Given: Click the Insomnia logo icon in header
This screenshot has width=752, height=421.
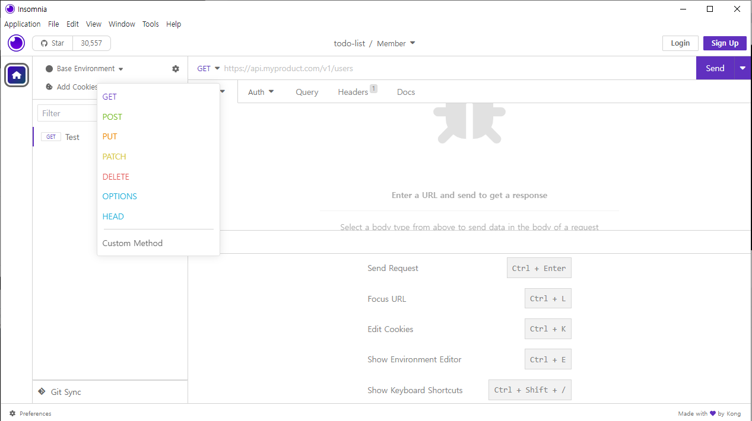Looking at the screenshot, I should [16, 43].
